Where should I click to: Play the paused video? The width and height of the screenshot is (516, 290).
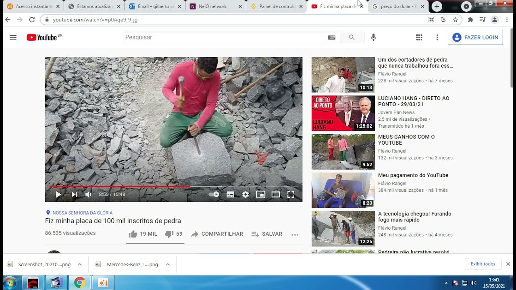[58, 195]
